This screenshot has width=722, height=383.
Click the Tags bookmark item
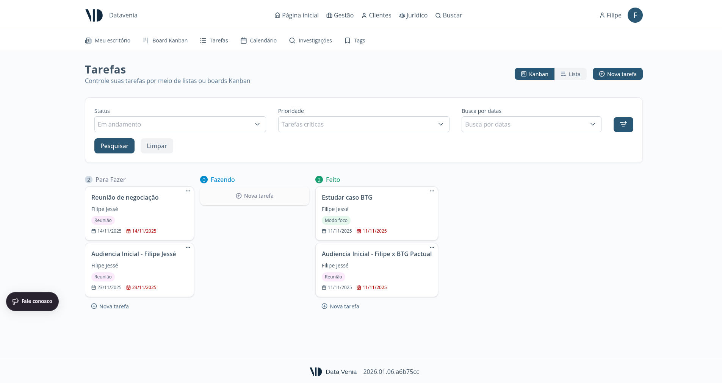[354, 40]
